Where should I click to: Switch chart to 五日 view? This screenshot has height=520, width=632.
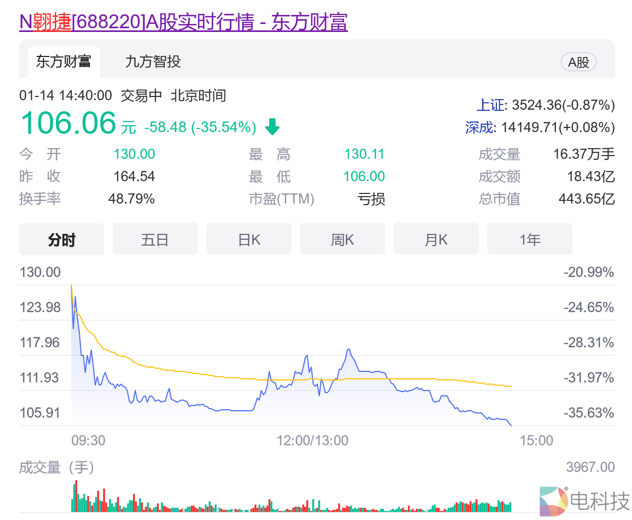coord(155,240)
